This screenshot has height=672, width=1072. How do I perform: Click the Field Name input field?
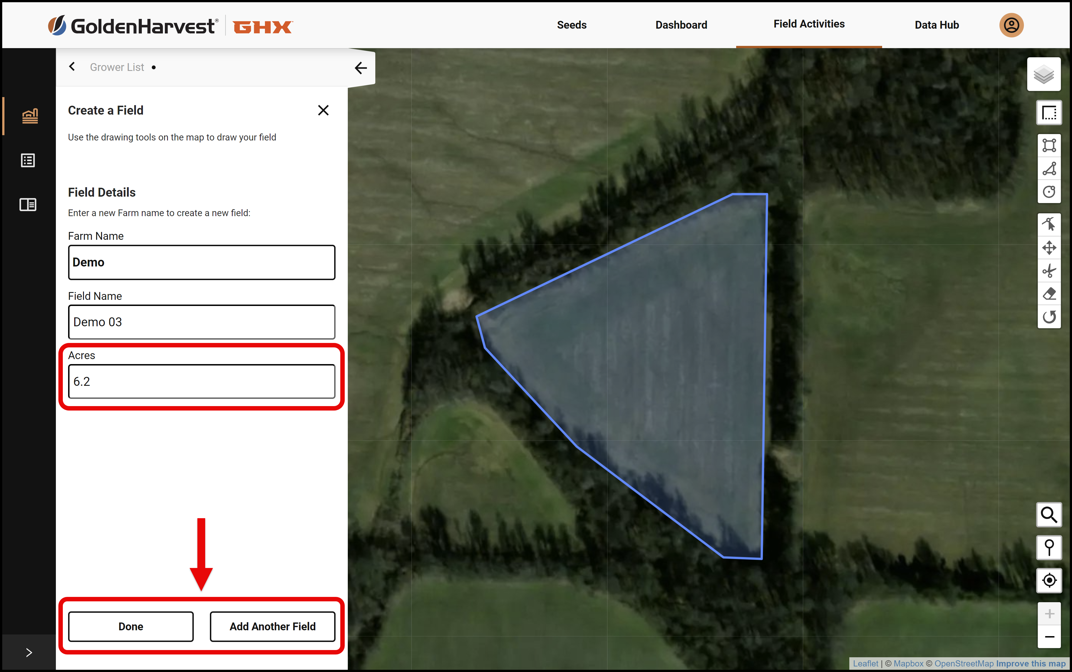202,322
